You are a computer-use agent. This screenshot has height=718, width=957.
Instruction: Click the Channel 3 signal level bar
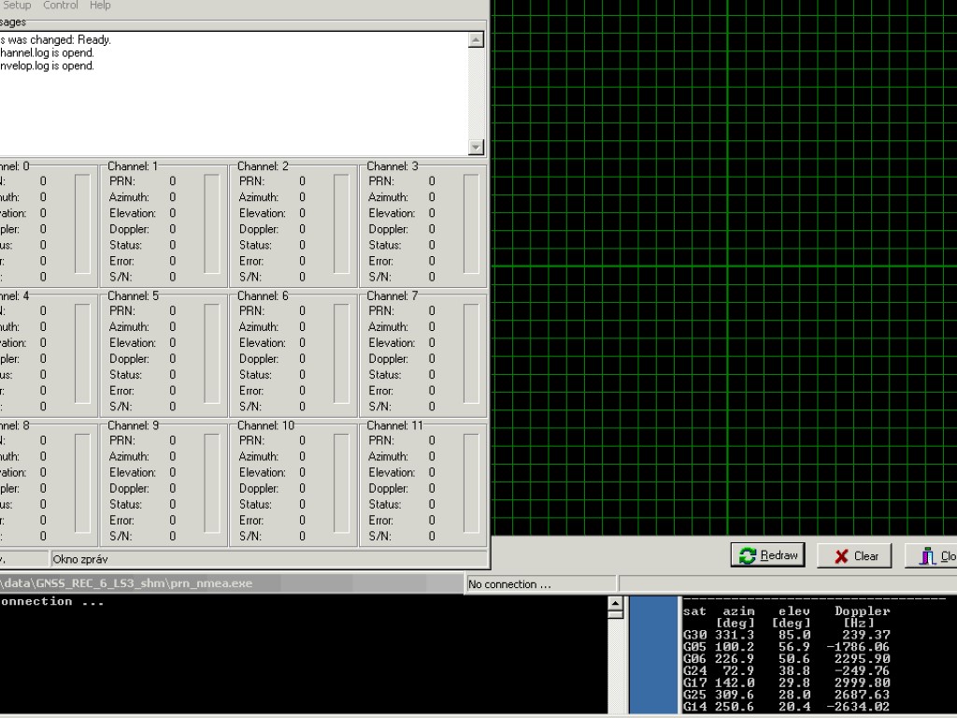click(471, 224)
